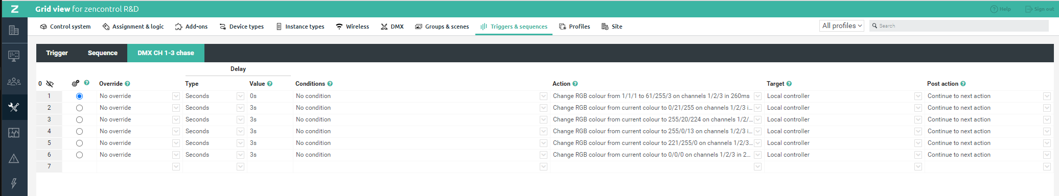The width and height of the screenshot is (1059, 196).
Task: Open the DMX tab
Action: (x=392, y=27)
